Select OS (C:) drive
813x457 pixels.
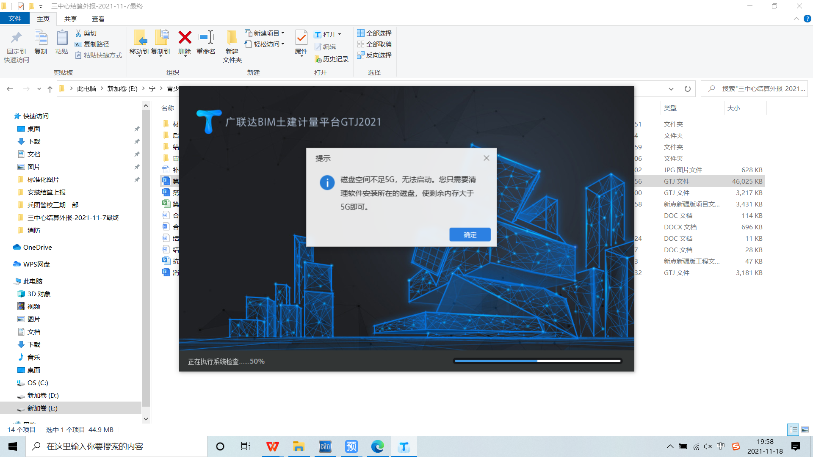38,383
